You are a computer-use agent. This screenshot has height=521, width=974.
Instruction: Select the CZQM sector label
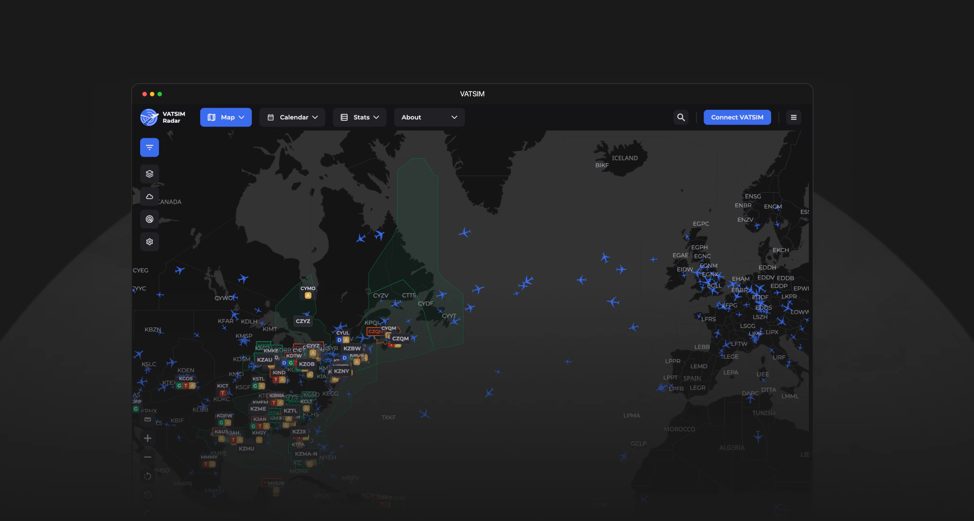click(x=401, y=338)
